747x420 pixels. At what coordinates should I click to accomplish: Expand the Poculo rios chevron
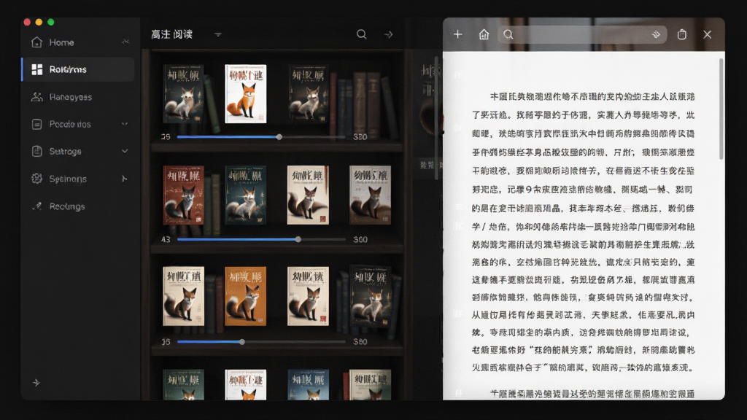[x=124, y=124]
